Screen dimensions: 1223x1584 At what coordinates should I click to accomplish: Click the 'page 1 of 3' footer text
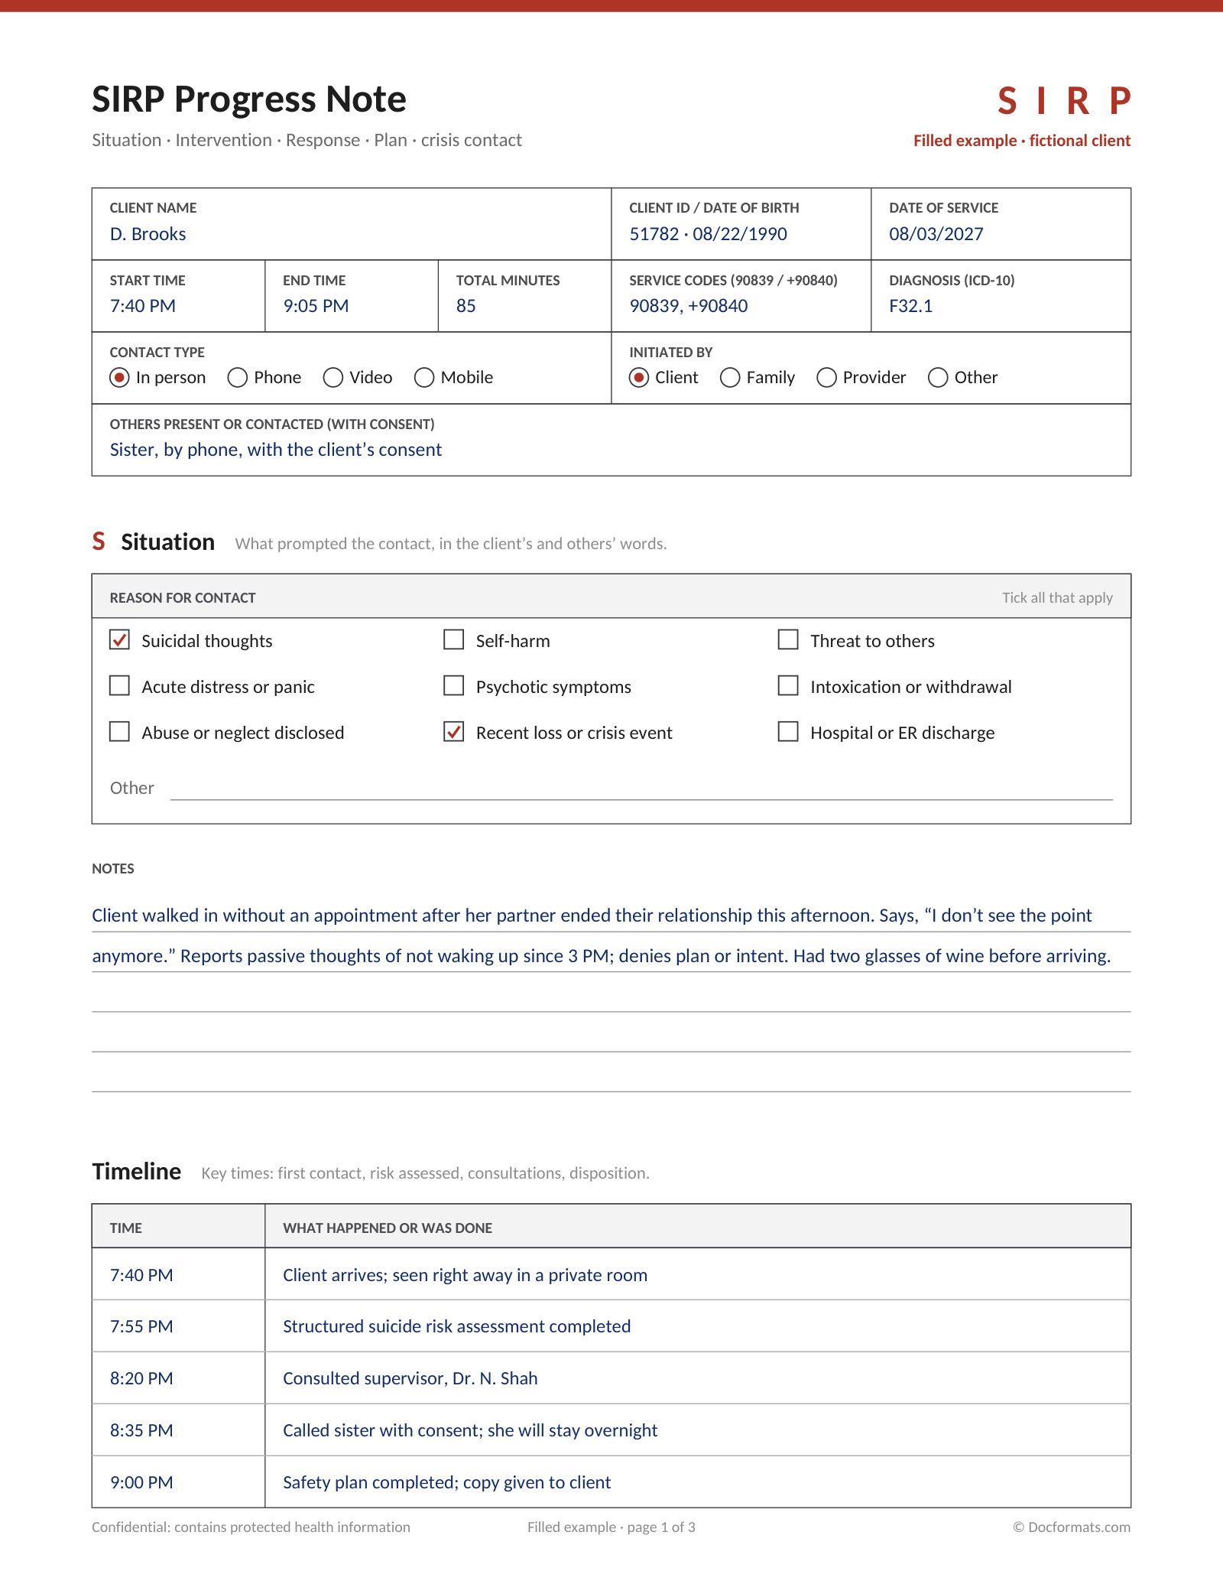661,1527
